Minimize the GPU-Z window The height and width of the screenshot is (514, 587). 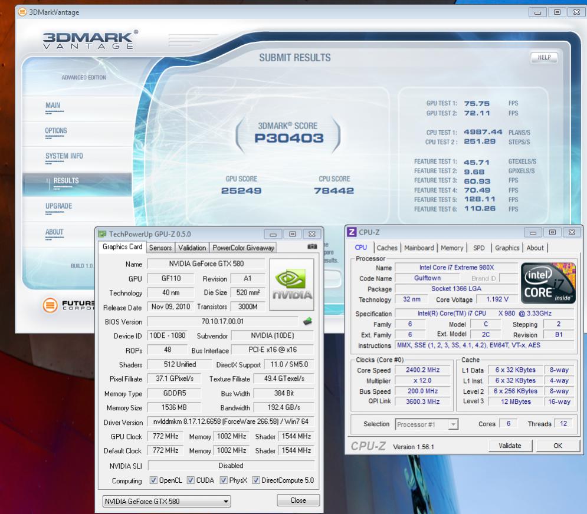pos(273,234)
